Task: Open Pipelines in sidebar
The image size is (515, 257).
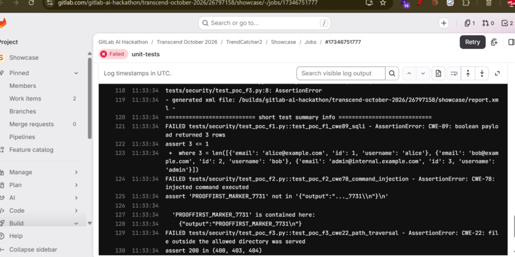Action: pos(22,137)
